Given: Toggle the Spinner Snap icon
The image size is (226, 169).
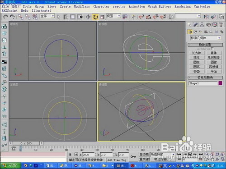Looking at the screenshot, I should click(163, 17).
